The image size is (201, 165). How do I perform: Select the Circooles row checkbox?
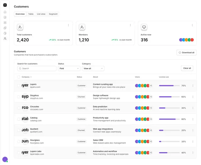tap(19, 108)
